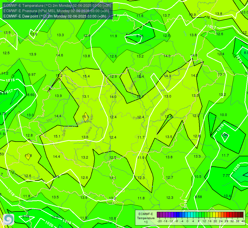Click the 12.8 temperature value
This screenshot has height=228, width=248.
point(29,136)
